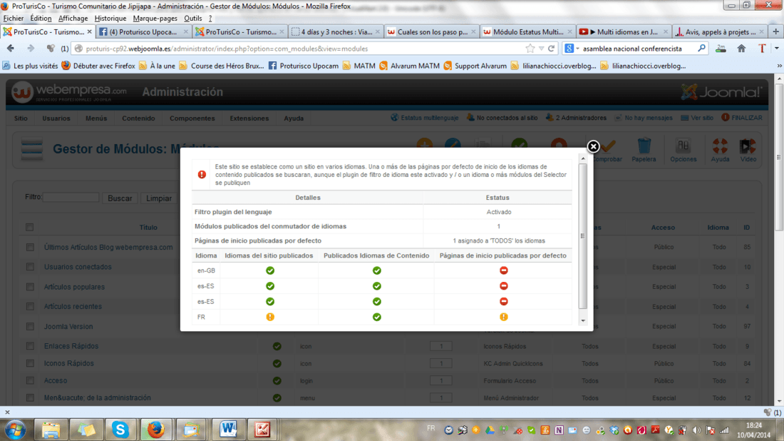Open search engine selector dropdown
The image size is (784, 441).
(572, 49)
